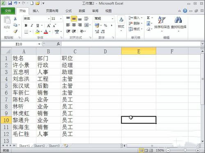This screenshot has width=205, height=153.
Task: Toggle Underline formatting
Action: coord(38,25)
